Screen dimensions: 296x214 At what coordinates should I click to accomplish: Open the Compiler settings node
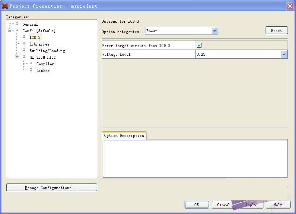[45, 64]
